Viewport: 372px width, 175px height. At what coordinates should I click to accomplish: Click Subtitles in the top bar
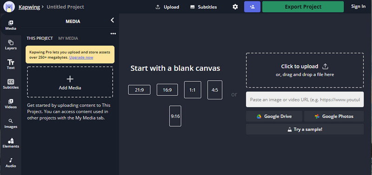pos(204,7)
